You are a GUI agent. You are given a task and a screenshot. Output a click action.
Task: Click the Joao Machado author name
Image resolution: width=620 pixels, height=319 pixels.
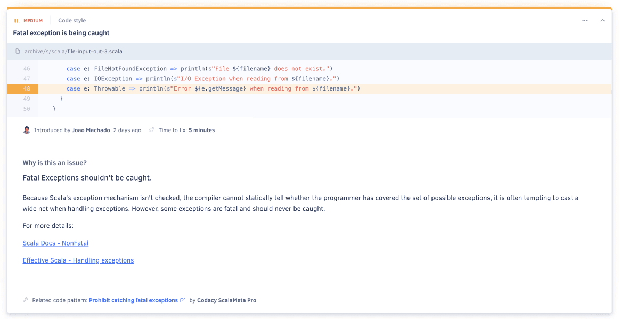pyautogui.click(x=91, y=130)
